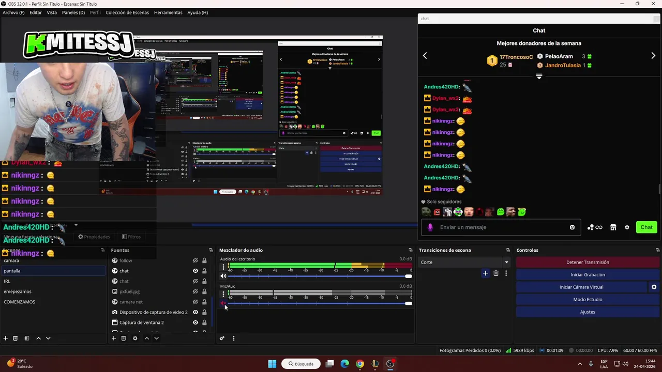The height and width of the screenshot is (372, 662).
Task: Open the emoji picker in the chat box
Action: (572, 227)
